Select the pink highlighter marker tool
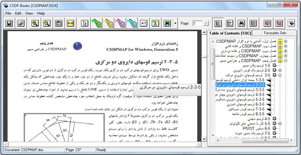Screen dimensions: 301x155 pos(120,23)
